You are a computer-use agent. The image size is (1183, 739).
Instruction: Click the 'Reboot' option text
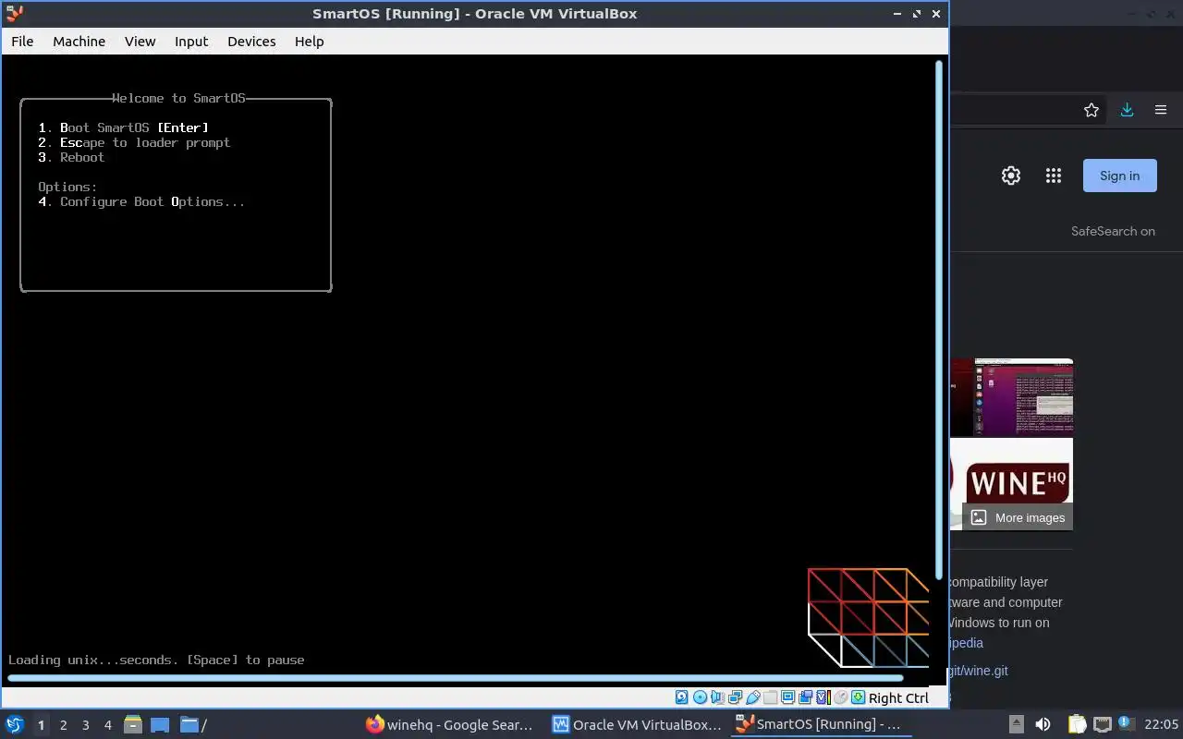(x=82, y=157)
